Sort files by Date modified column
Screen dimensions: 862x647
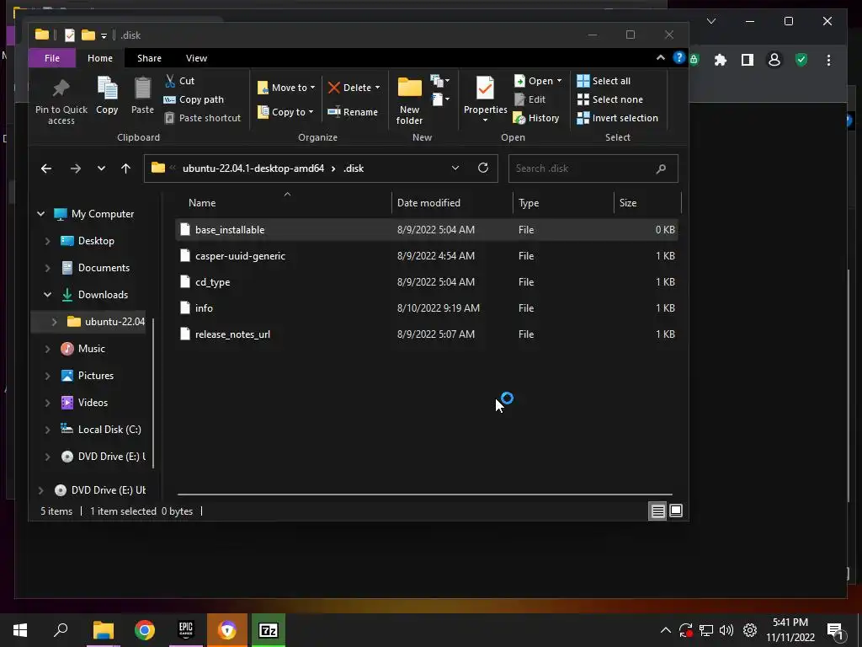(x=453, y=203)
